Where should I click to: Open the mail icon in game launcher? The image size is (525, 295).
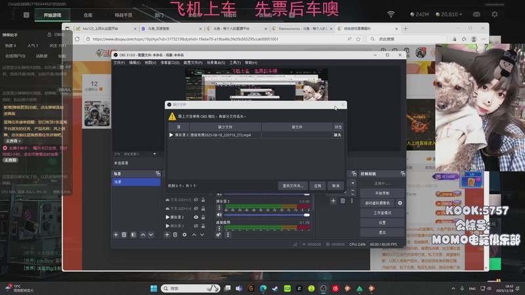477,14
